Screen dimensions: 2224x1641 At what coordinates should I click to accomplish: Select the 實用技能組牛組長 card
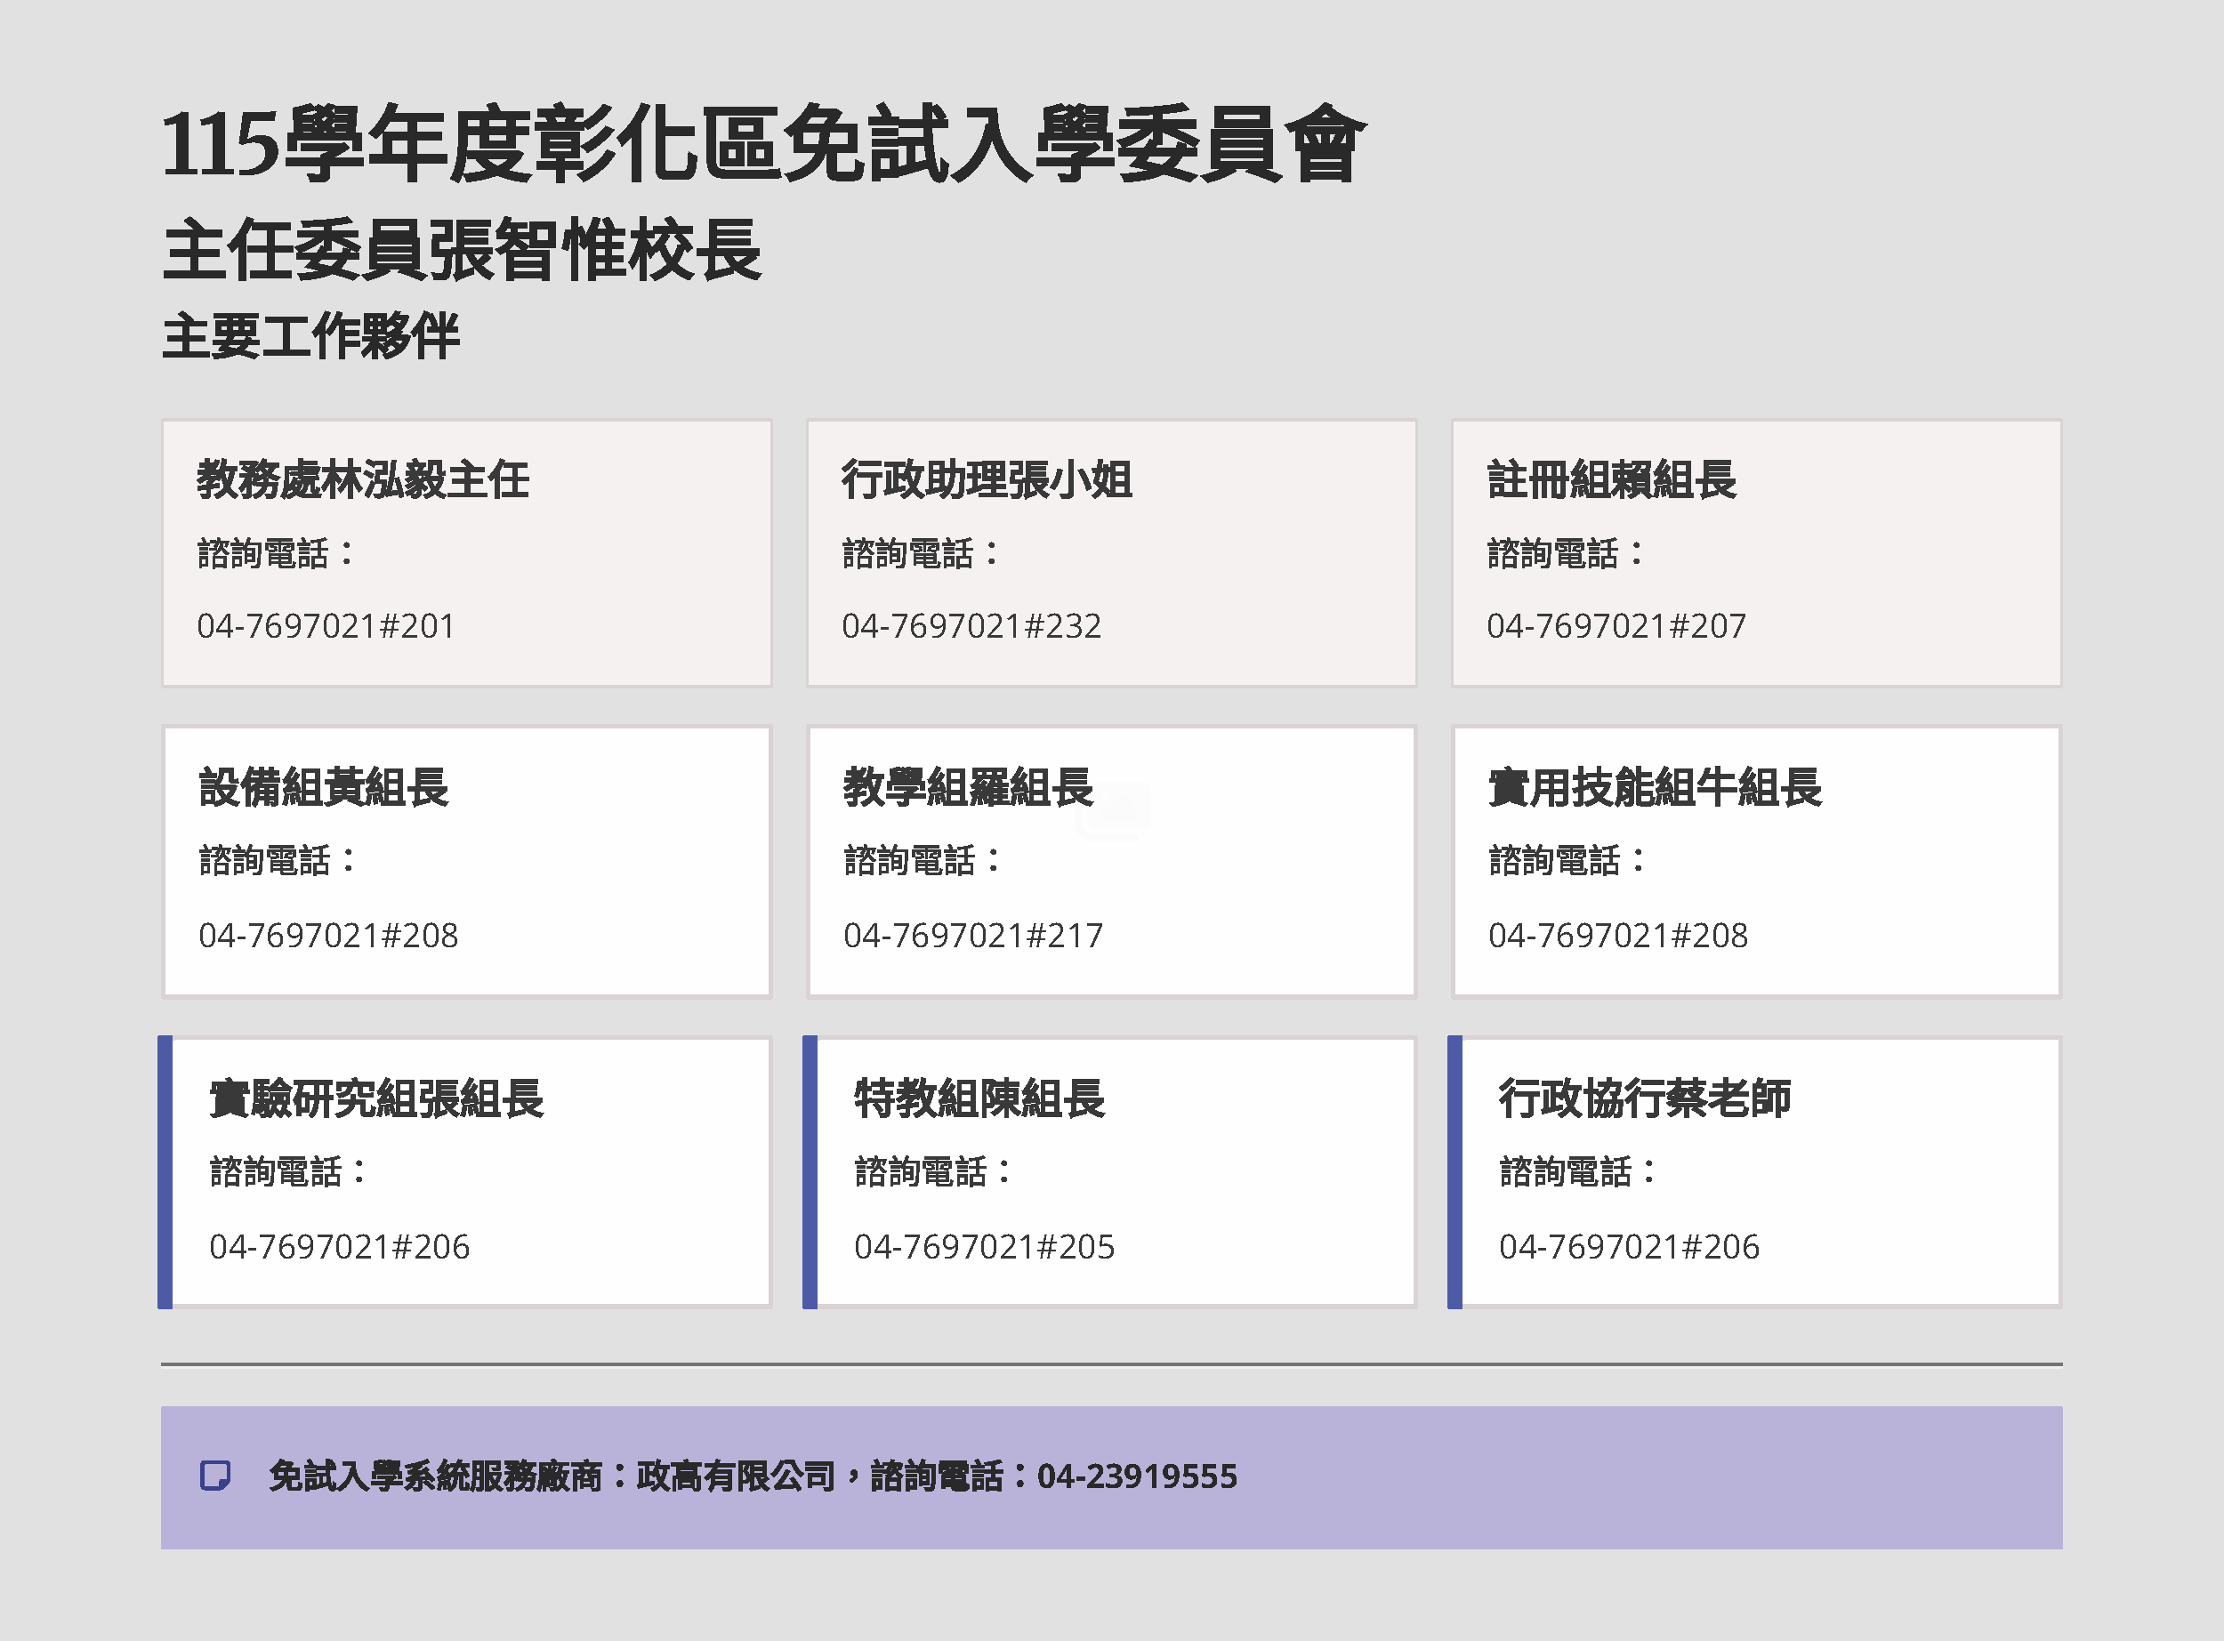point(1756,861)
